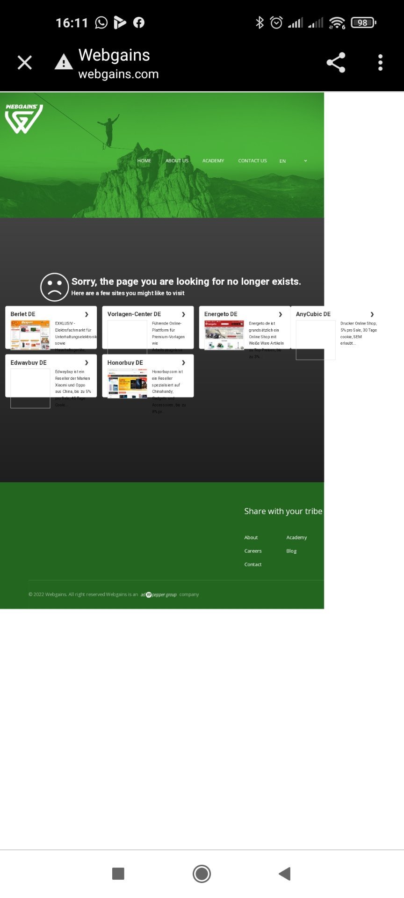Click the 'Share with your tribe' text
Screen dimensions: 404x898
click(283, 511)
